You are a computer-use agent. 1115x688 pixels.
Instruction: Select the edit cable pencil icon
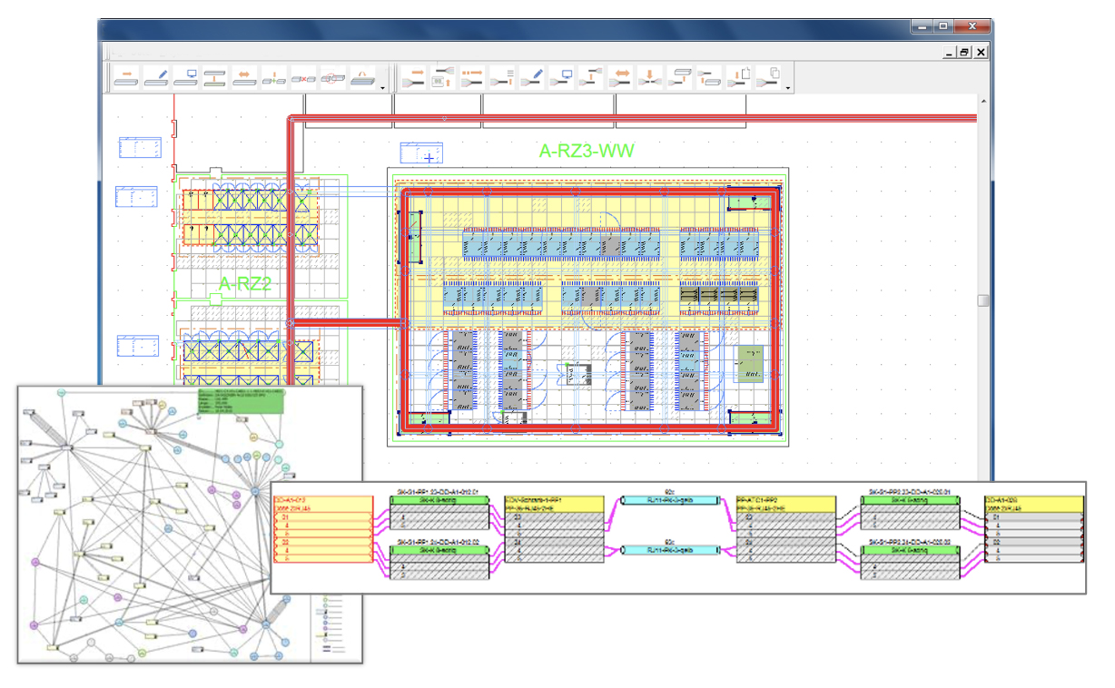[532, 77]
